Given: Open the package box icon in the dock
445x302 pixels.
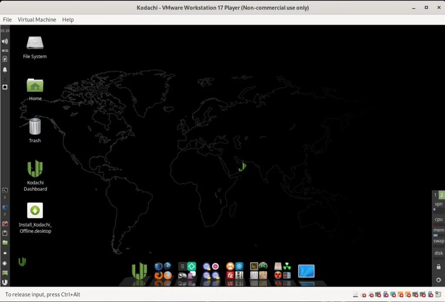Looking at the screenshot, I should click(x=263, y=275).
